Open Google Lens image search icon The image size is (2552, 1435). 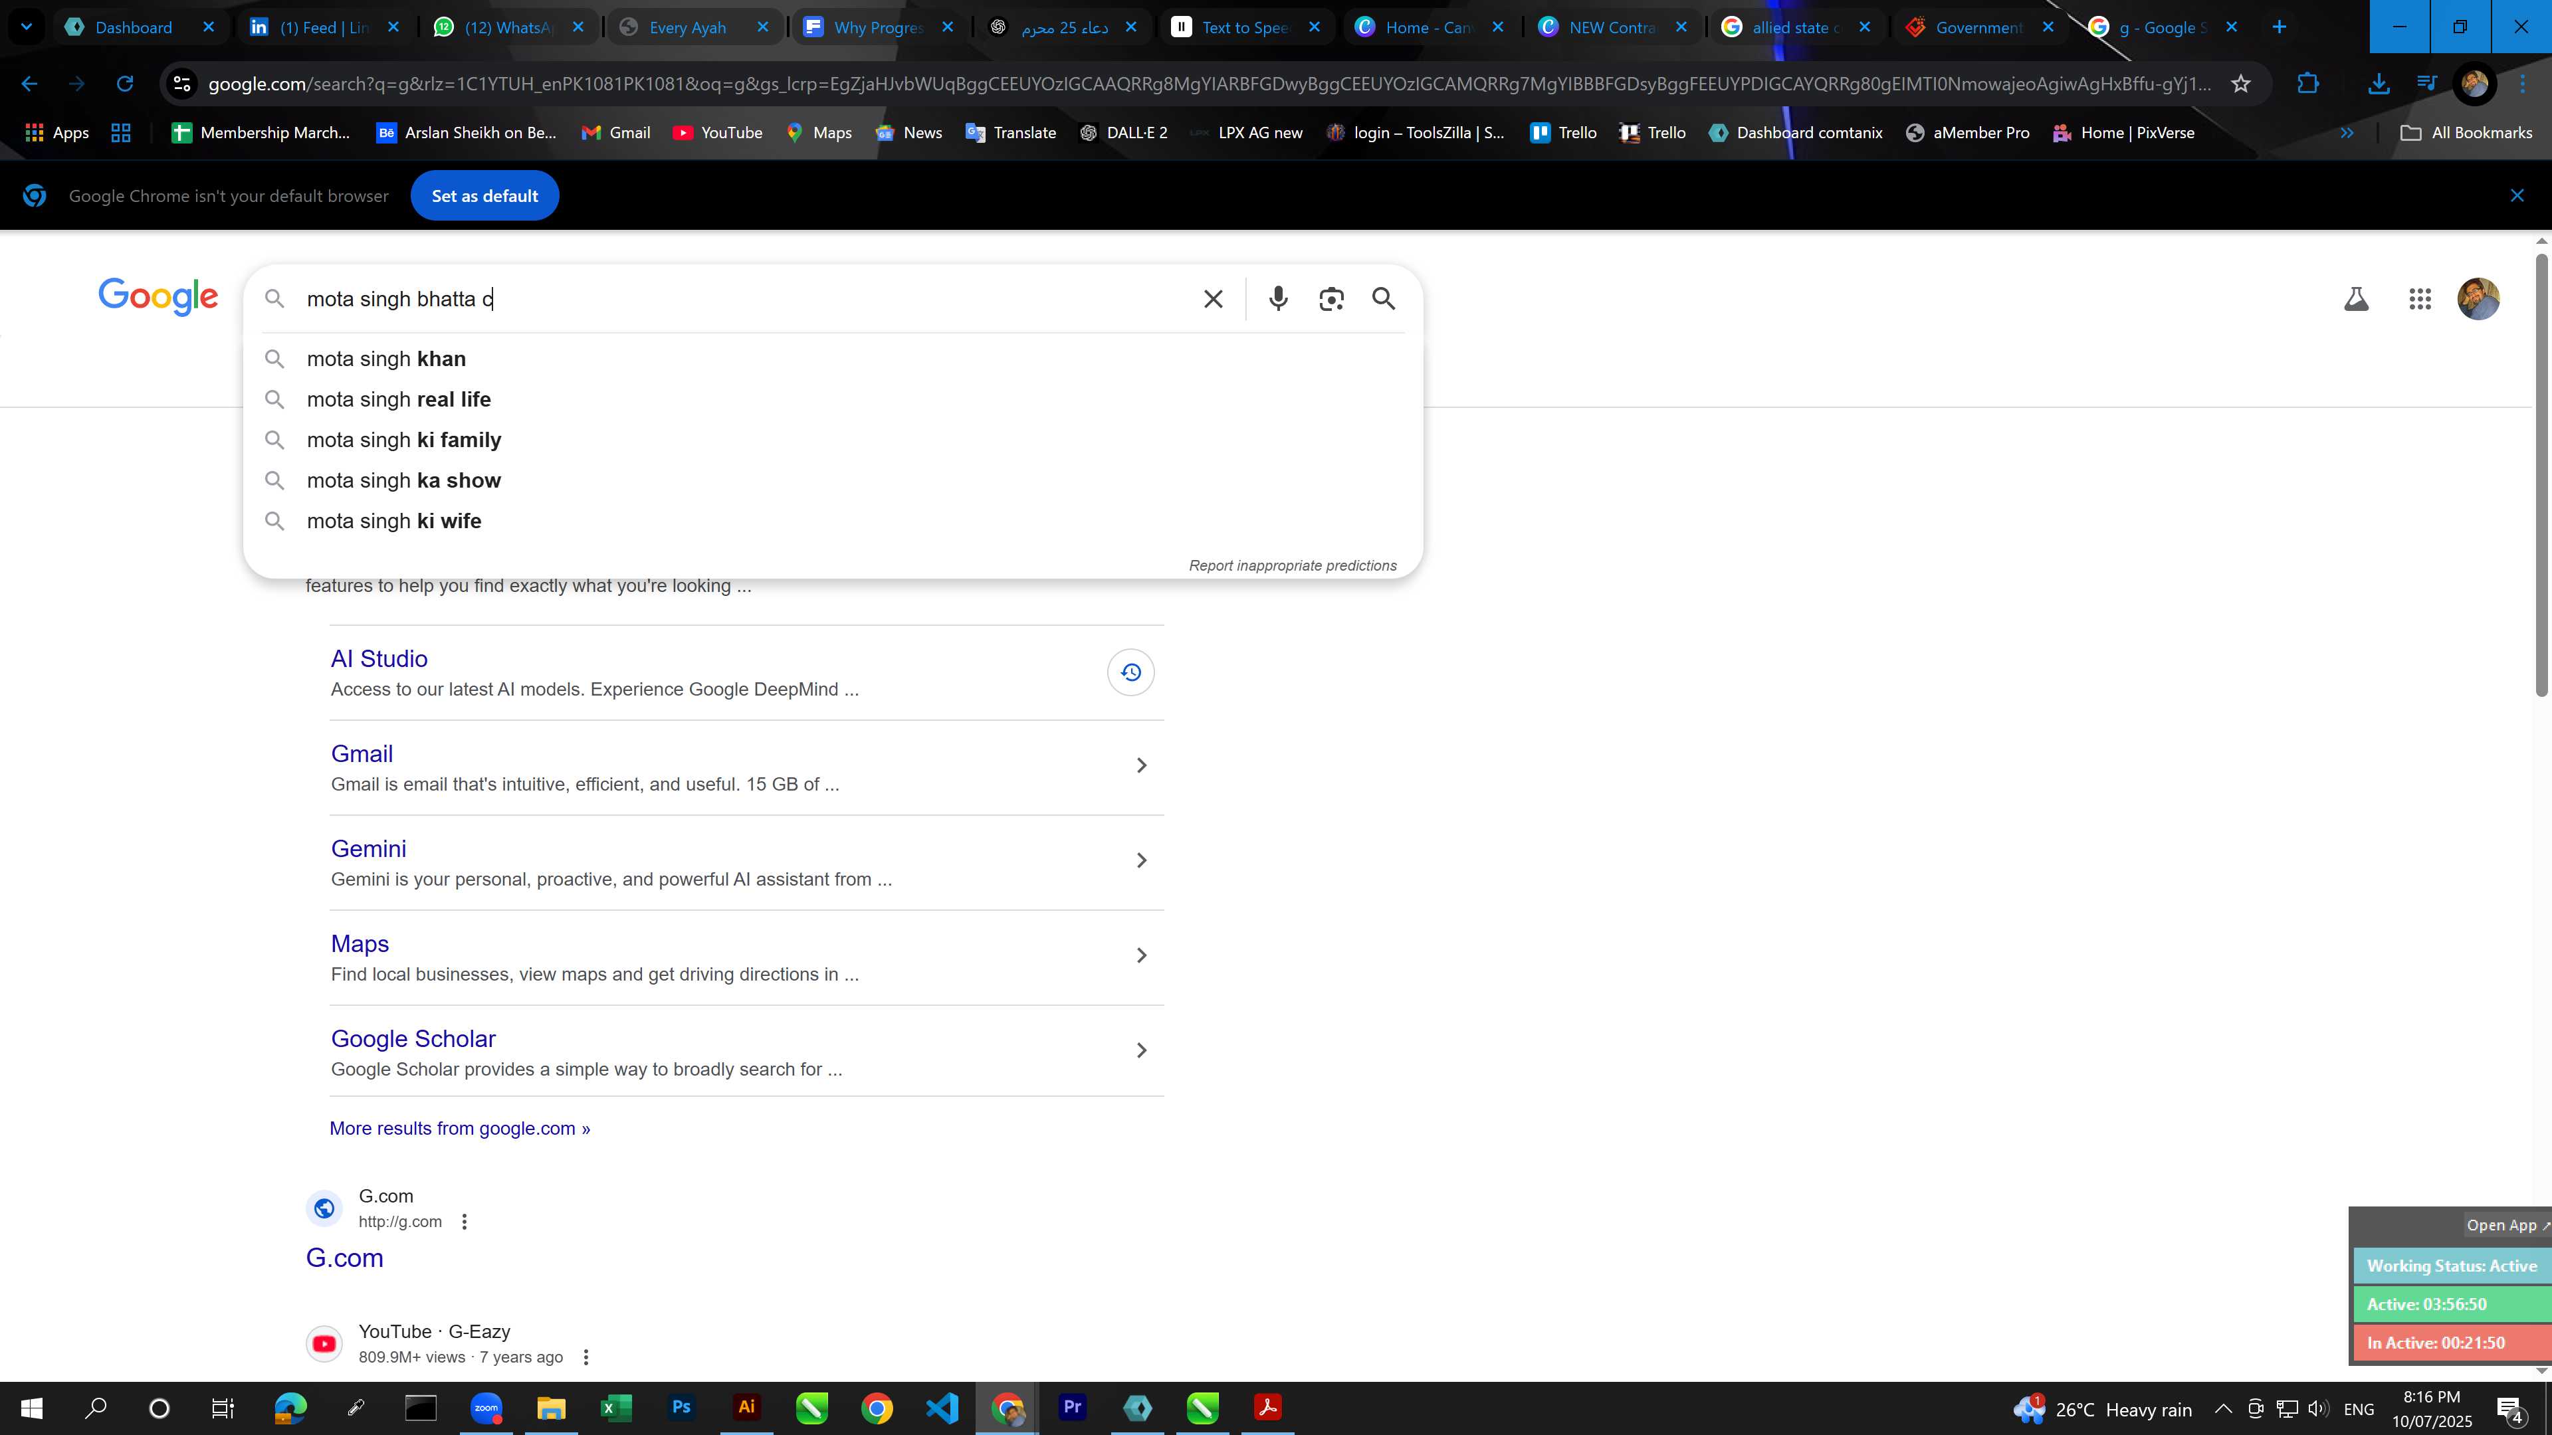[x=1331, y=299]
